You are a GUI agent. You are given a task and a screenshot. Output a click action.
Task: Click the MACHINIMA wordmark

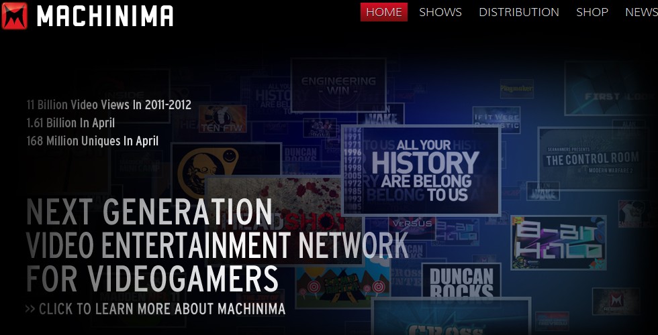click(105, 17)
